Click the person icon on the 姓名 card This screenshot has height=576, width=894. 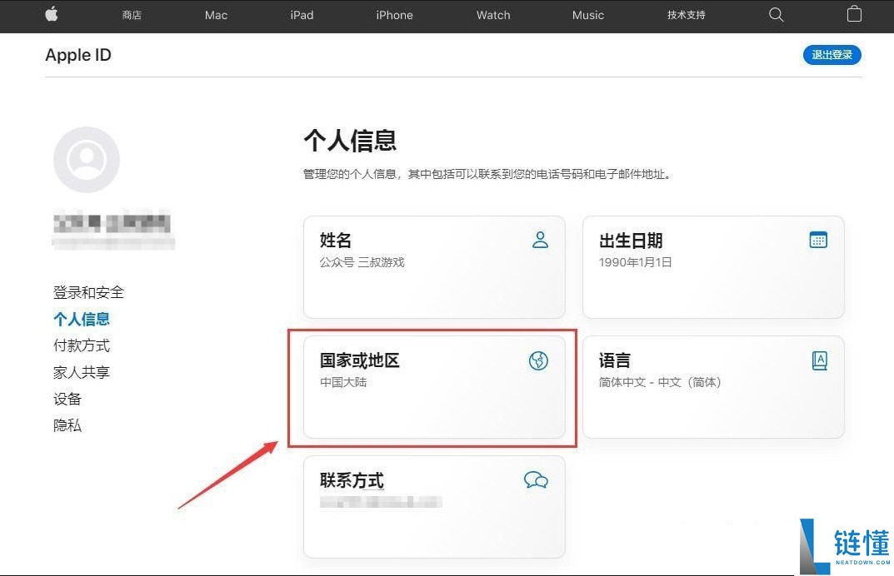(541, 240)
